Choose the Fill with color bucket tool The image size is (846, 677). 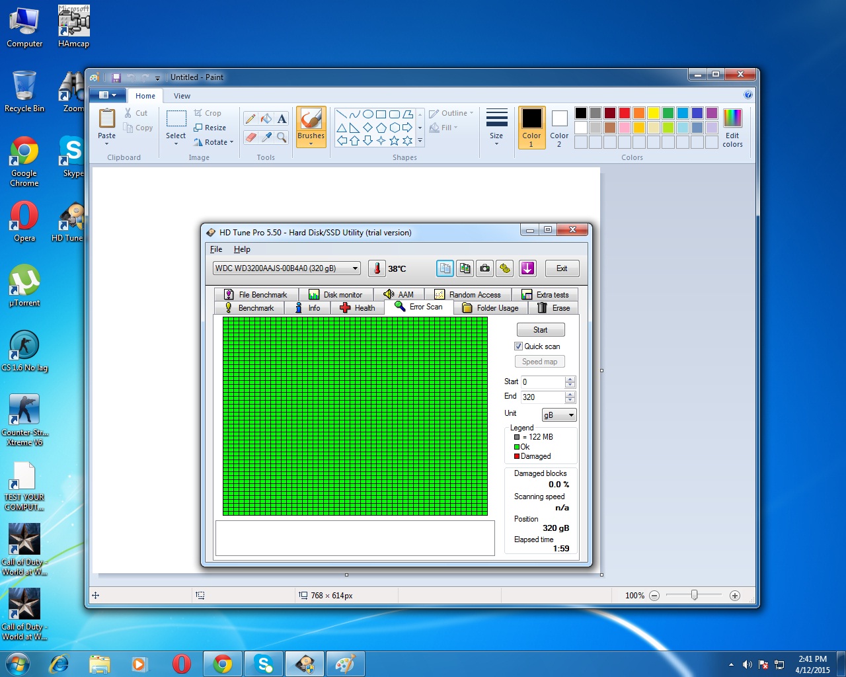click(266, 119)
